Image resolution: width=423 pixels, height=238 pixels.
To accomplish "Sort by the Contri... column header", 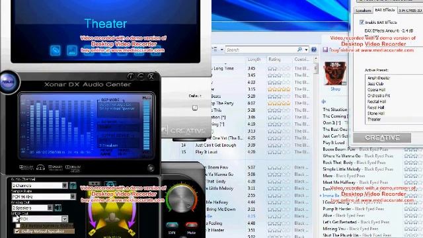I will (x=301, y=59).
